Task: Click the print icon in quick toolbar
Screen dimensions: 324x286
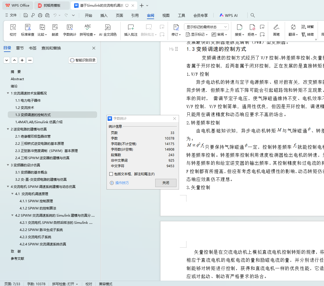Action: (40, 15)
